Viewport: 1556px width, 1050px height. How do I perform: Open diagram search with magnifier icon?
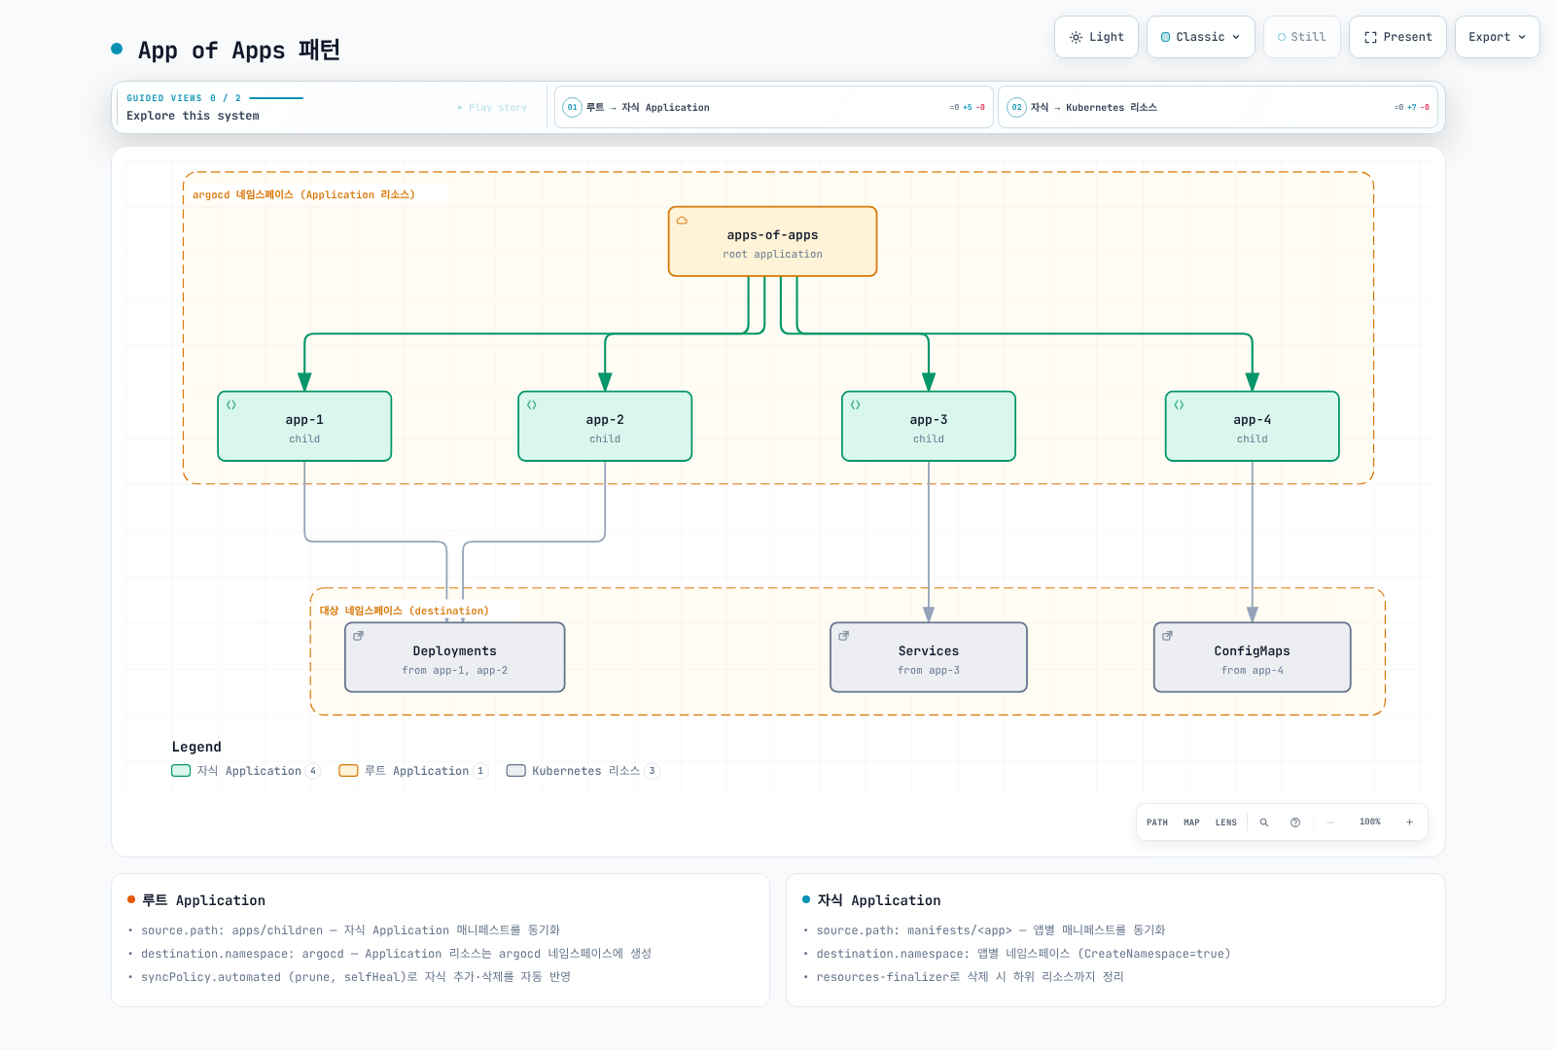[1264, 822]
